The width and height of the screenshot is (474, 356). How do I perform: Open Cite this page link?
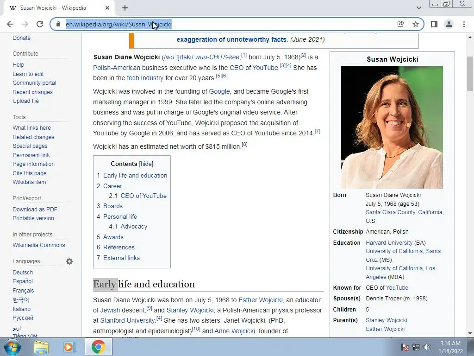coord(30,173)
